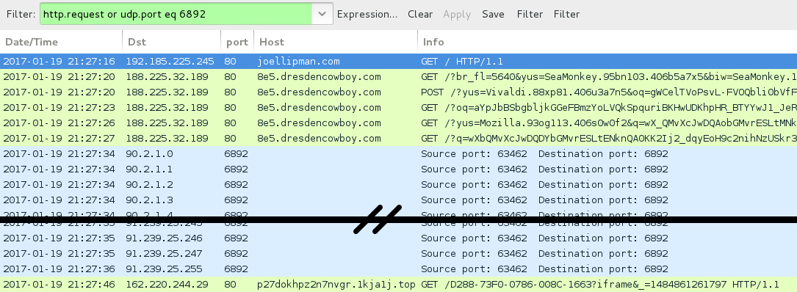Select timestamp 2017-01-19 21:27:16
The width and height of the screenshot is (797, 292).
pos(59,62)
